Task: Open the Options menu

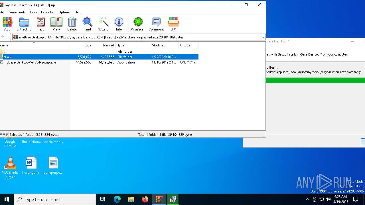Action: (x=64, y=12)
